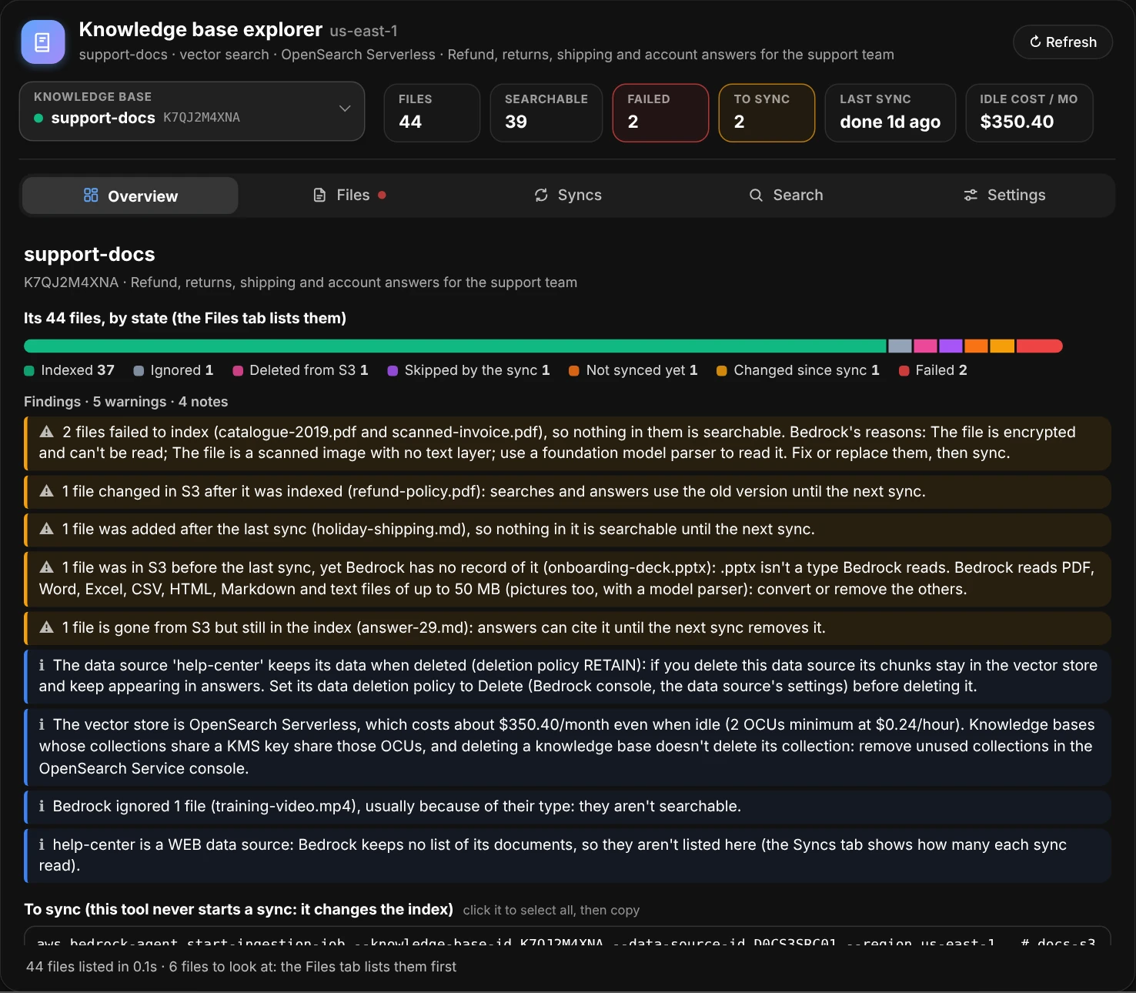Click the 'Its 44 files, by state' heading
Screen dimensions: 1136x993
[x=185, y=318]
